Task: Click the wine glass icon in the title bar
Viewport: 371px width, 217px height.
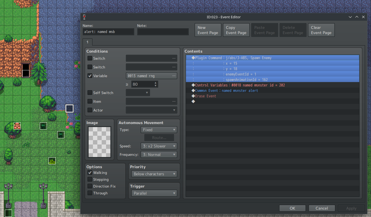Action: click(x=84, y=17)
